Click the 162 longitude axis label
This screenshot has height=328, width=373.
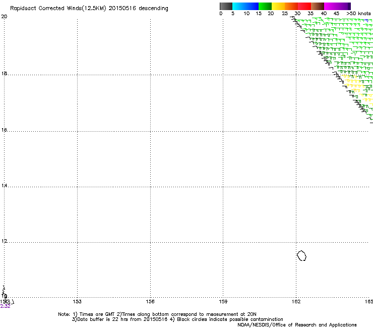296,302
